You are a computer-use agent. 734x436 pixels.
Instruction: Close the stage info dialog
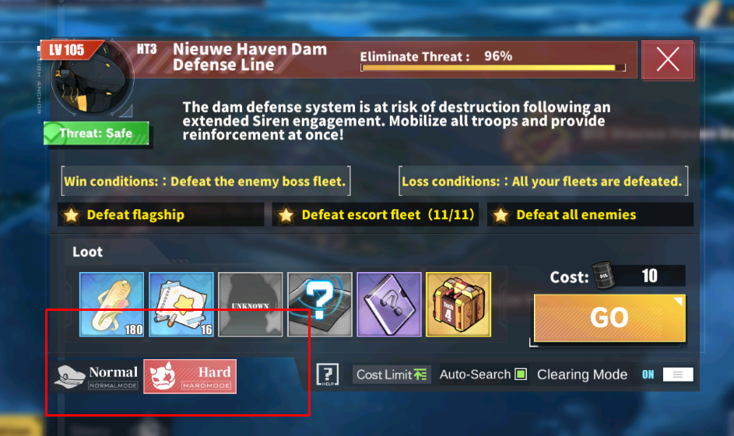click(x=668, y=61)
